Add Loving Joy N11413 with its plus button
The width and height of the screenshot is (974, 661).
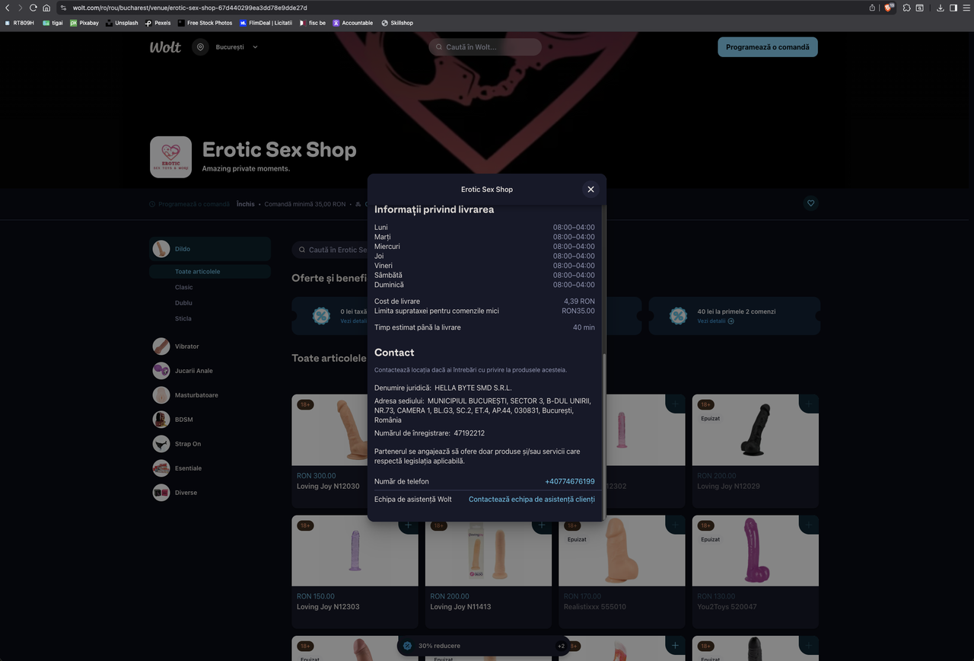[x=542, y=525]
